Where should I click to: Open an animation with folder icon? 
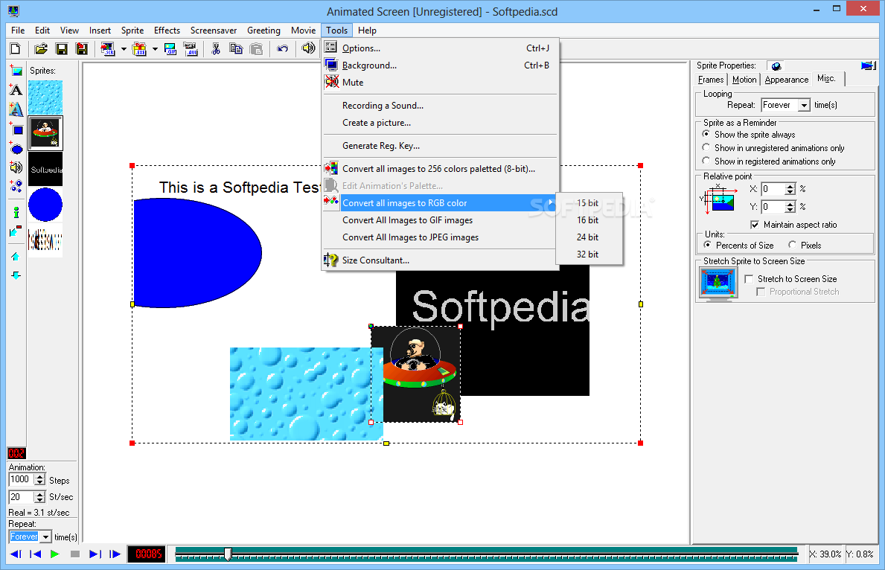[41, 49]
